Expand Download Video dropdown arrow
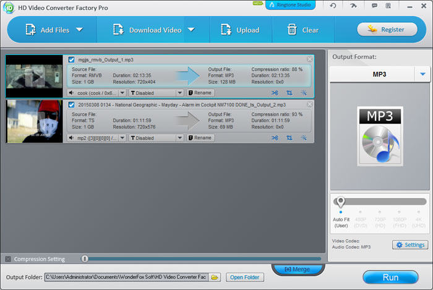 [x=191, y=30]
